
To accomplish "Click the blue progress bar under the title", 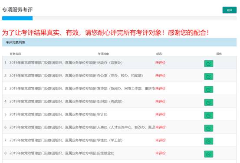I will (17, 18).
